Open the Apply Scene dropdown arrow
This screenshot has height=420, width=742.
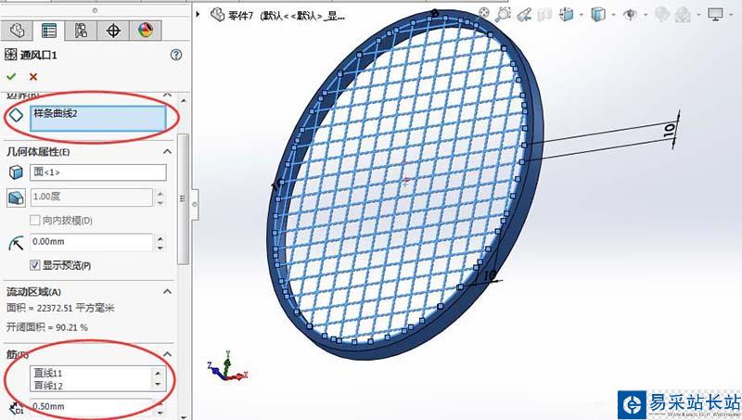699,15
